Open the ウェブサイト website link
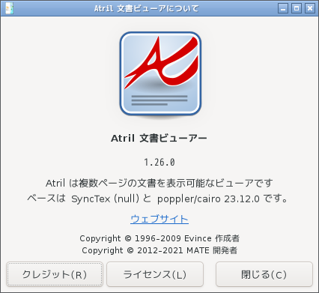Viewport: 319px width, 293px height. click(x=159, y=219)
